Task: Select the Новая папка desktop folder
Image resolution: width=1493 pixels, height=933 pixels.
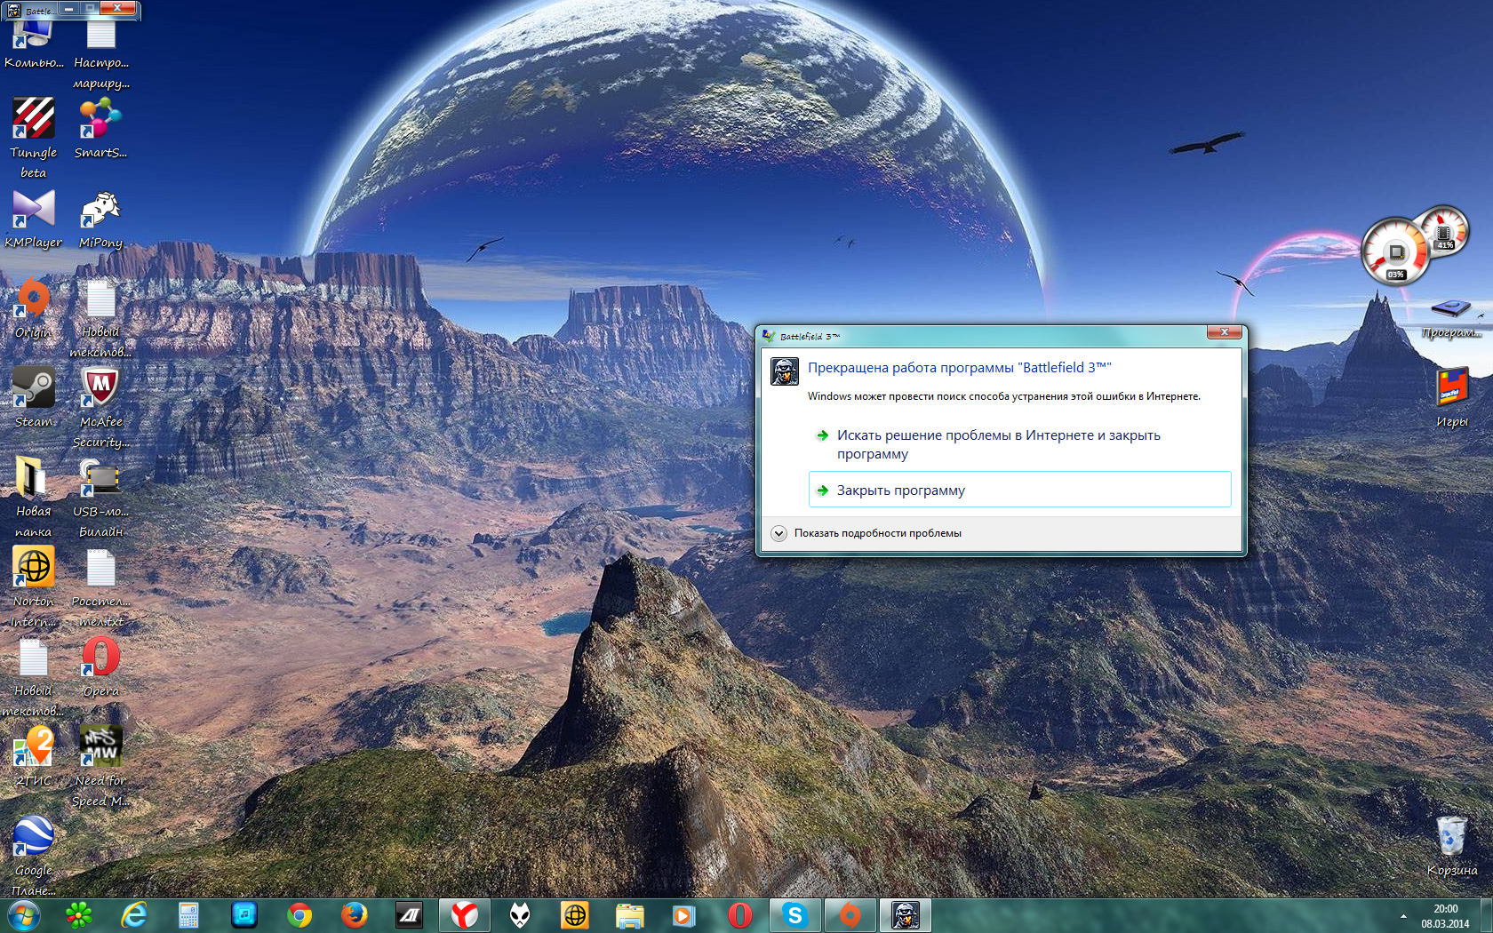Action: [34, 498]
